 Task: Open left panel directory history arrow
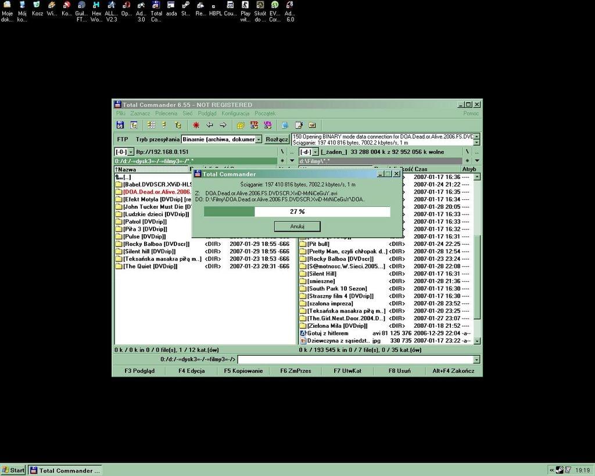click(292, 161)
